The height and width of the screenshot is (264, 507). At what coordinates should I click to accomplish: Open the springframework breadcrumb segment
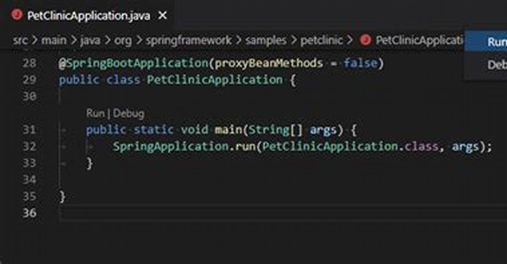(188, 41)
